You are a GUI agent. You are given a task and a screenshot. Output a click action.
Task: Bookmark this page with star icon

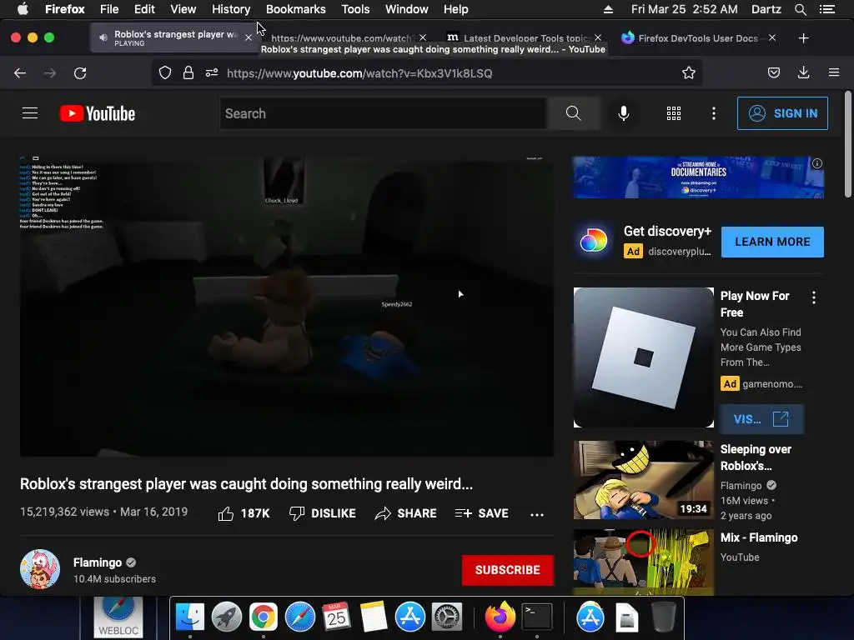coord(688,73)
